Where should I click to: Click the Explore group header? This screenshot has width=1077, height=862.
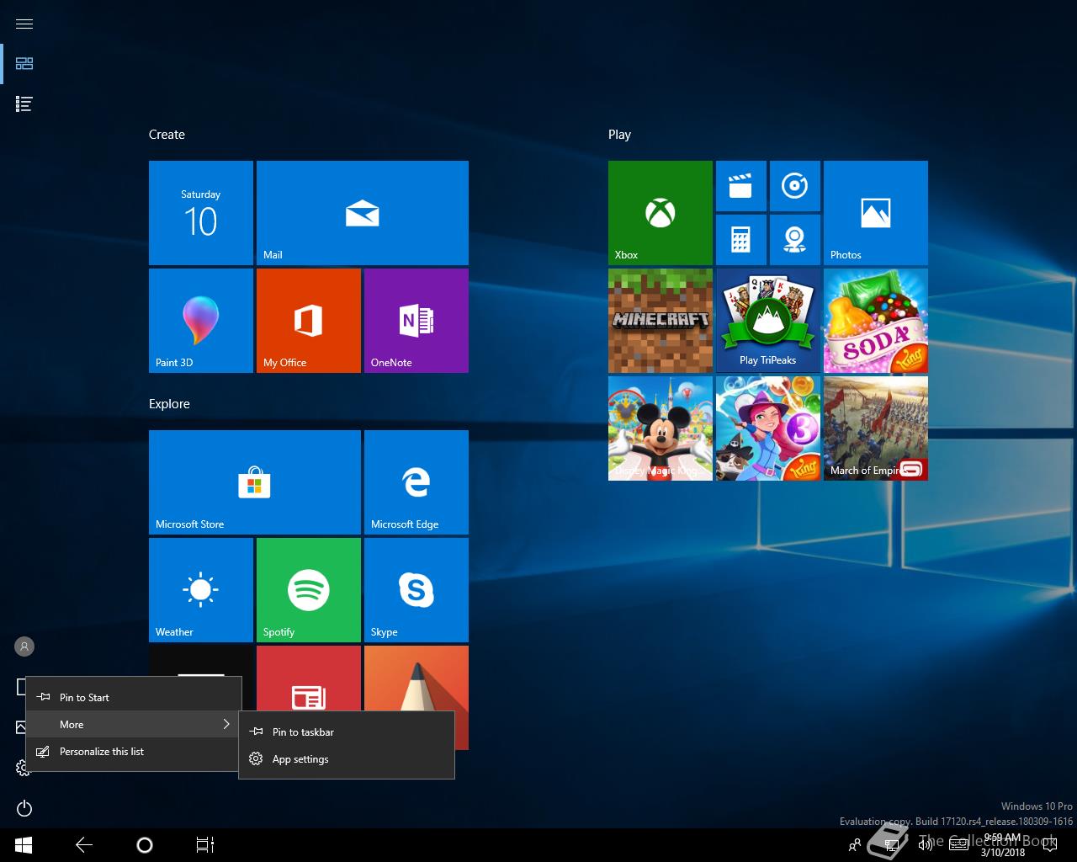[x=169, y=404]
